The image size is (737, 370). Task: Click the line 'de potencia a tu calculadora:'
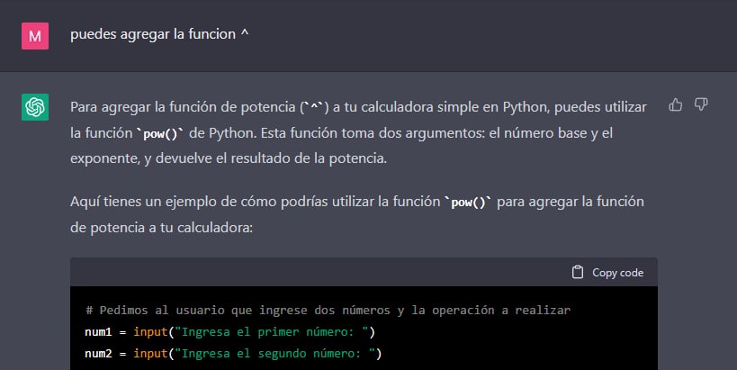162,228
